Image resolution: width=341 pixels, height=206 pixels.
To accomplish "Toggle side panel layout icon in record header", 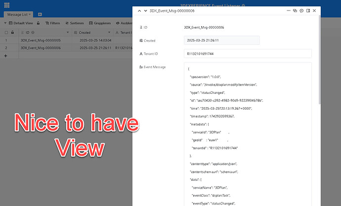I will point(308,10).
